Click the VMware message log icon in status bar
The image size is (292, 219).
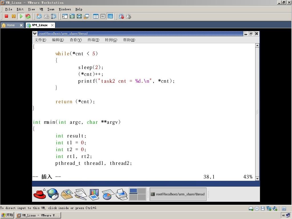click(x=284, y=208)
